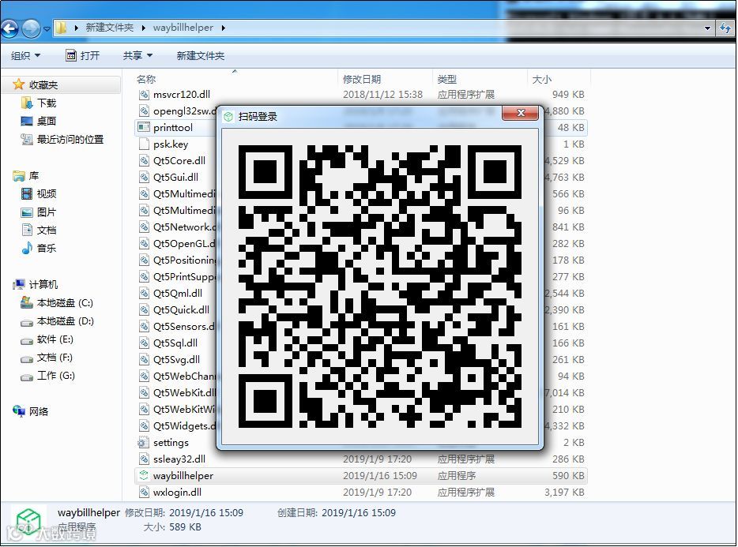Go forward with the Explorer forward arrow
This screenshot has height=547, width=738.
[31, 29]
